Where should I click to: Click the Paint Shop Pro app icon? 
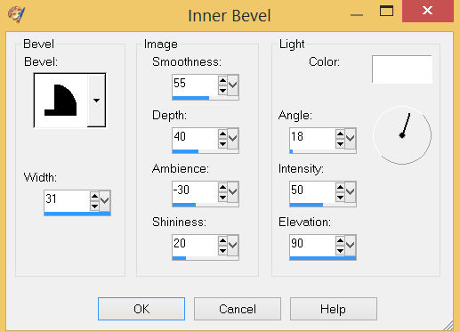pos(17,13)
